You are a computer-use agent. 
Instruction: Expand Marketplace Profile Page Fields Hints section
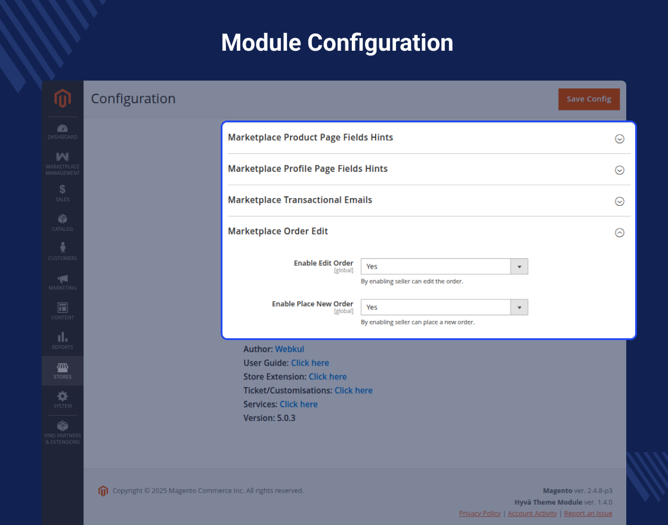click(619, 170)
